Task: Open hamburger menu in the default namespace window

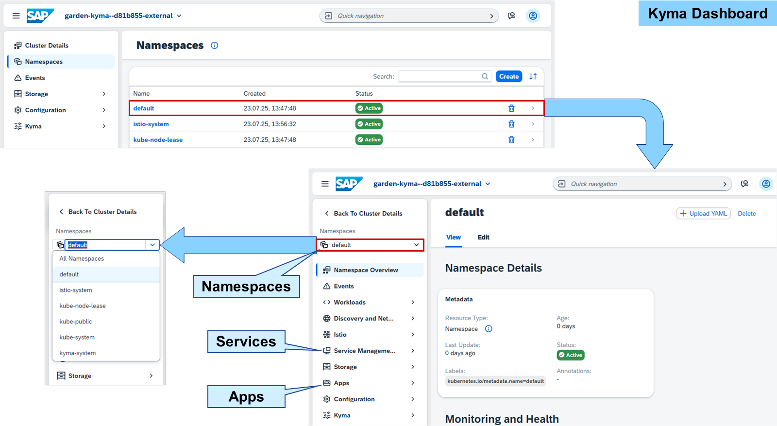Action: (x=325, y=184)
